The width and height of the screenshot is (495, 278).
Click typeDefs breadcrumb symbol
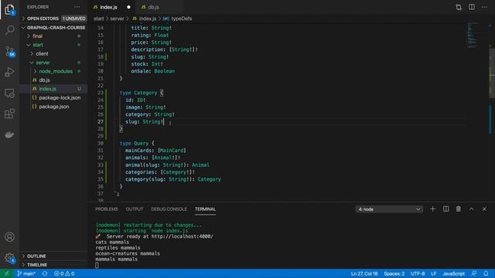coord(178,19)
